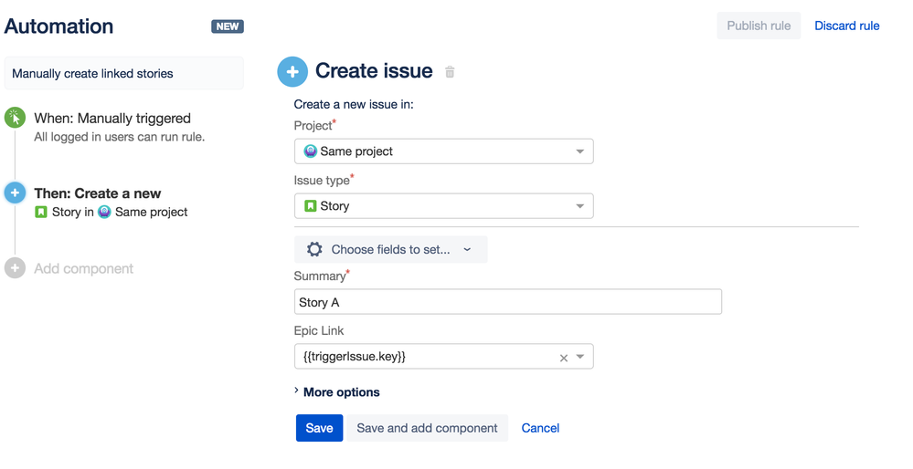Expand the Epic Link dropdown arrow

tap(580, 357)
